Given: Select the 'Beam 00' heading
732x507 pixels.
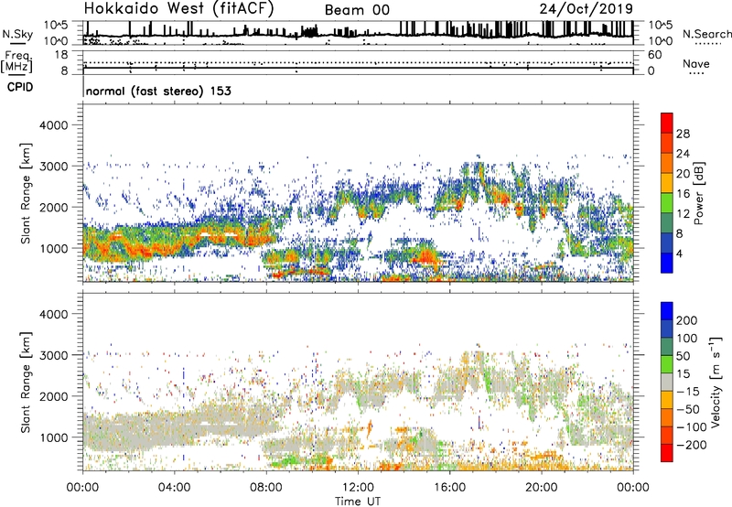Looking at the screenshot, I should pos(357,10).
